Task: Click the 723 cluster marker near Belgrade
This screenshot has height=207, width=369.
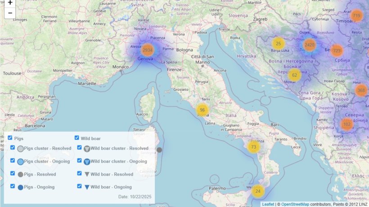Action: [337, 51]
